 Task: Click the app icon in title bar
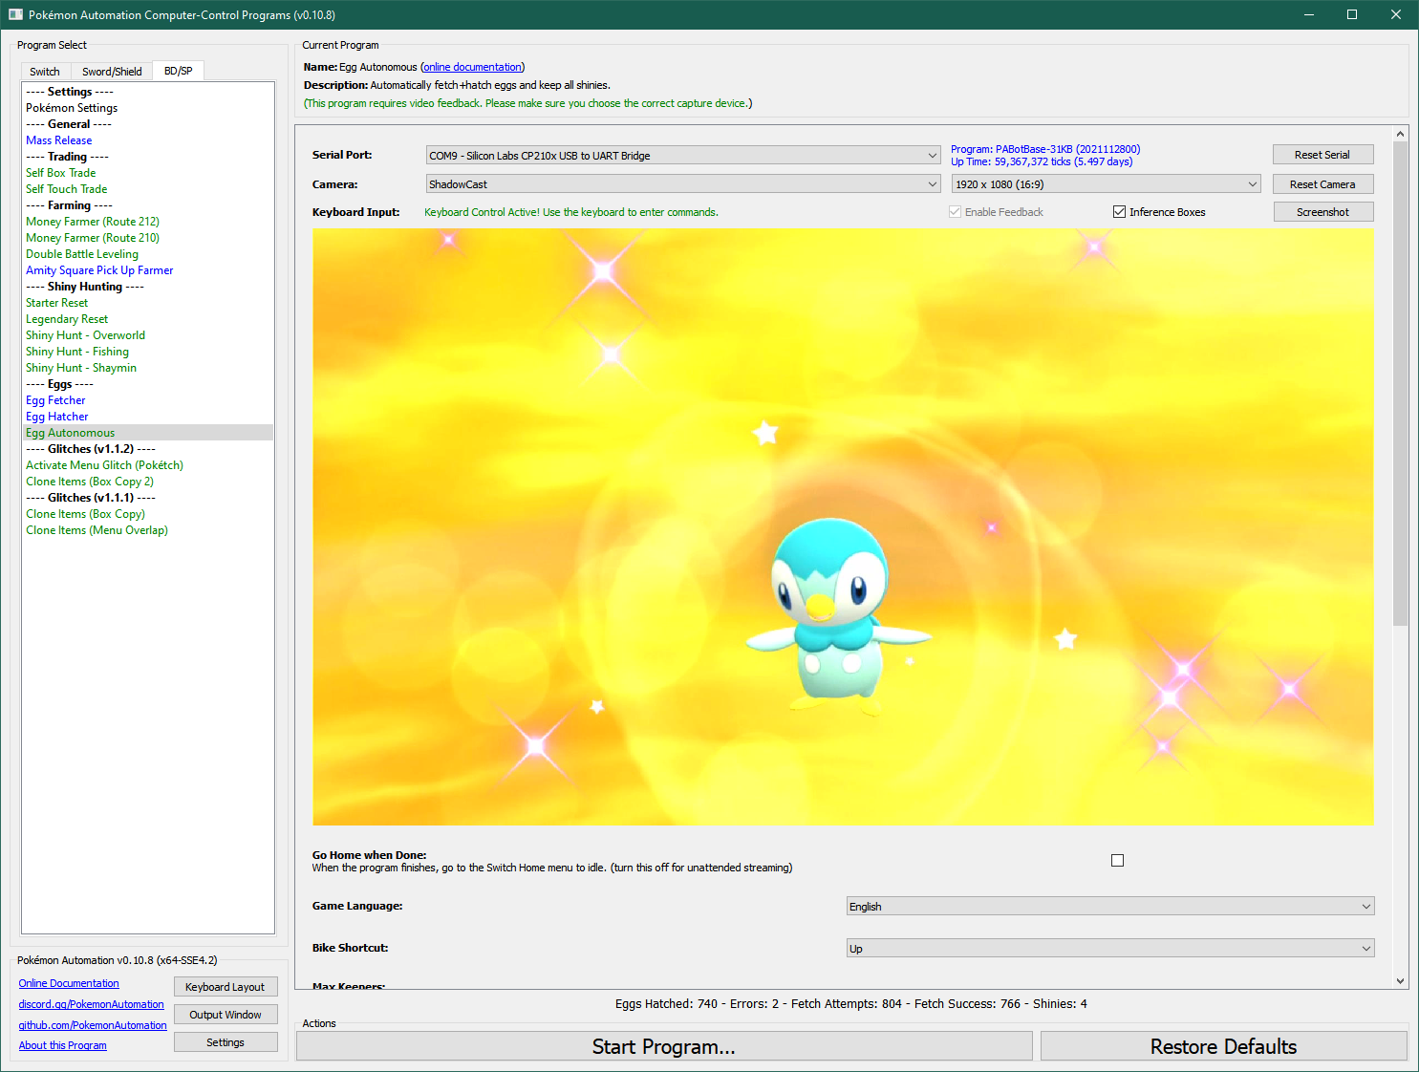click(15, 14)
